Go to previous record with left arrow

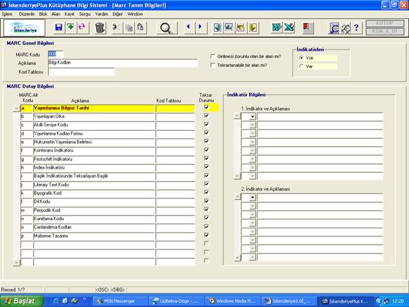coord(189,27)
